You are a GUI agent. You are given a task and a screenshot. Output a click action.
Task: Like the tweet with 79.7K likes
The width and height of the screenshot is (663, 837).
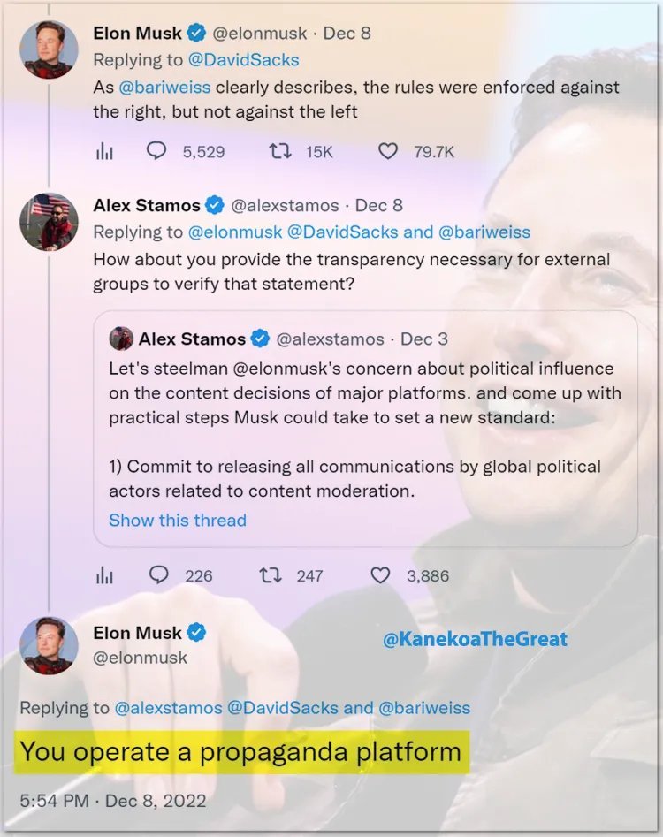tap(388, 152)
